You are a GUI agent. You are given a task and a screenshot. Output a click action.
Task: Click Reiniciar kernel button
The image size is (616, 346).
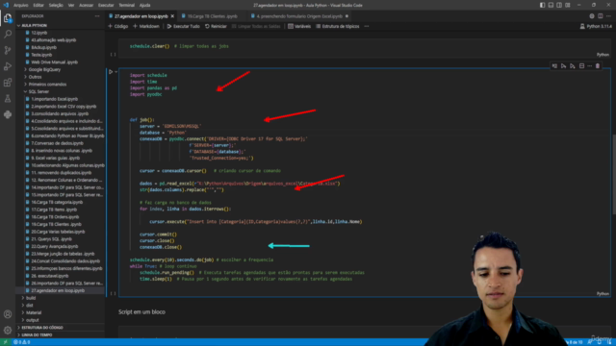tap(216, 26)
